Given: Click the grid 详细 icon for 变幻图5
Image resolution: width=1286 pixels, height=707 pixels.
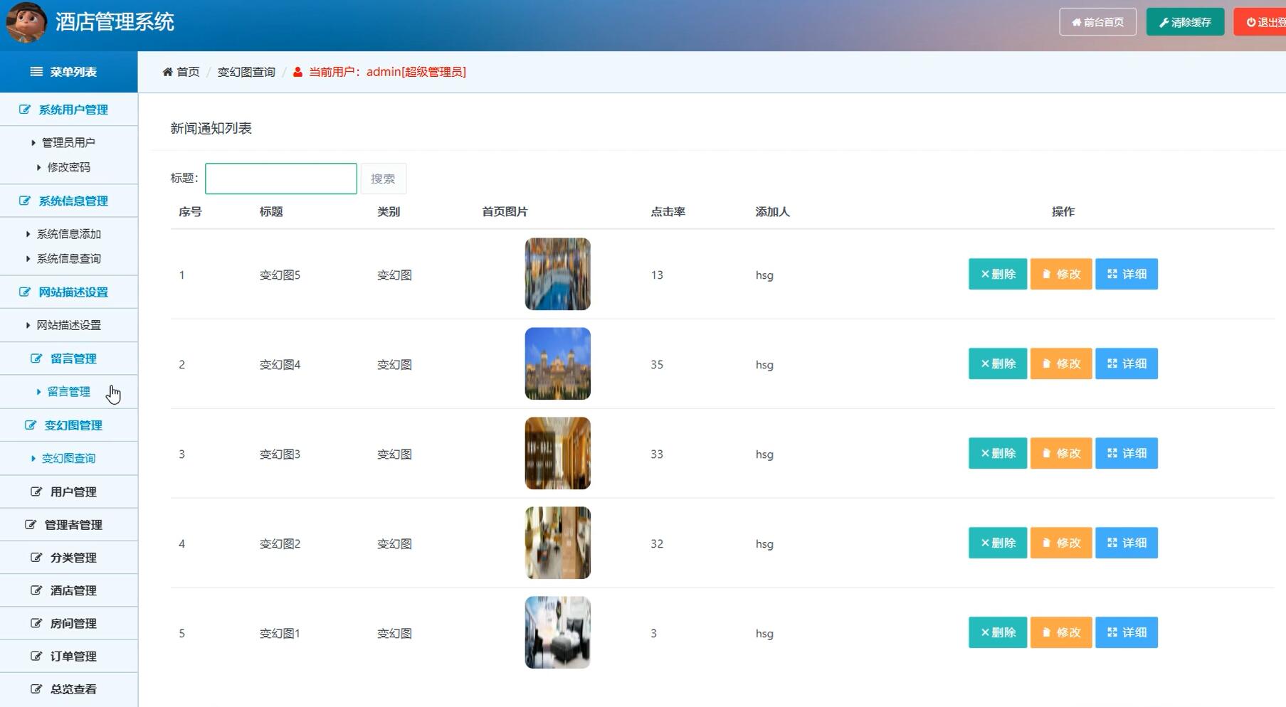Looking at the screenshot, I should click(x=1112, y=274).
